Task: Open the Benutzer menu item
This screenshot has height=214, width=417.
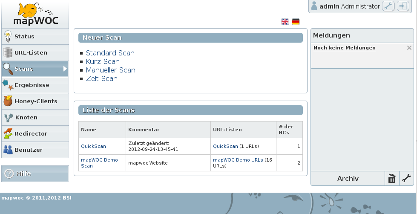Action: [35, 150]
